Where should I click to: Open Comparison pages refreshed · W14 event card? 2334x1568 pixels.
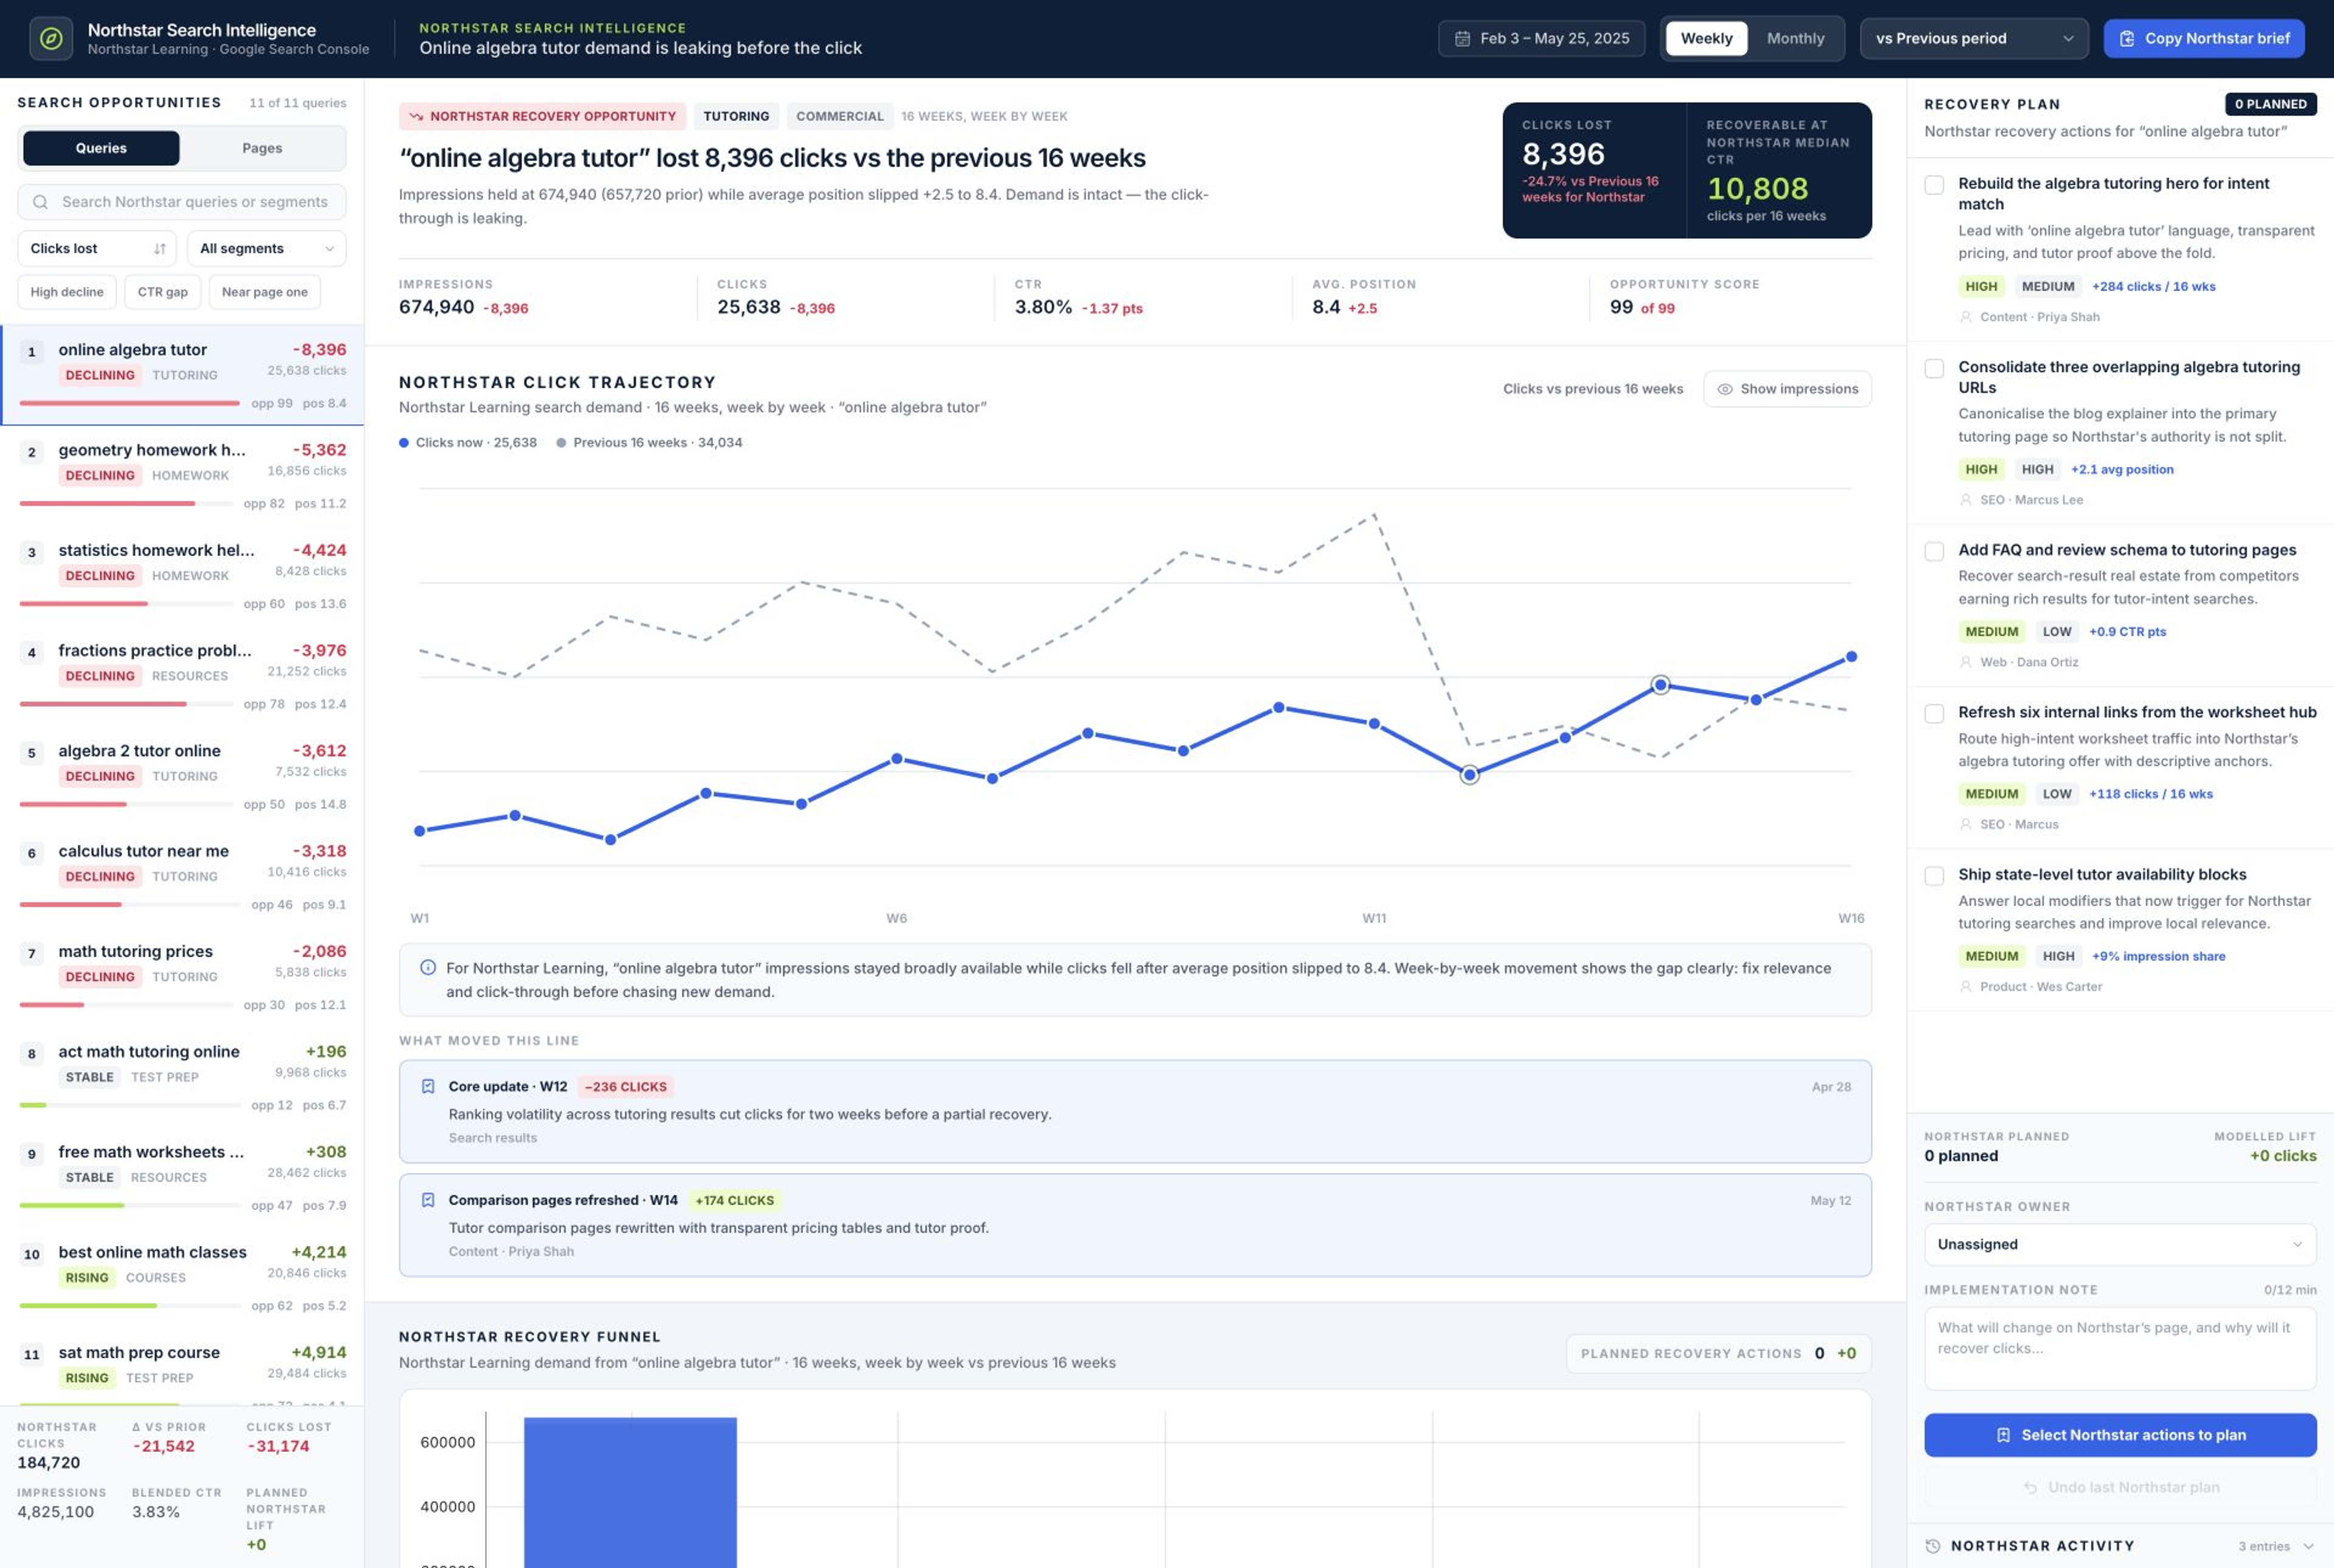[x=1134, y=1225]
